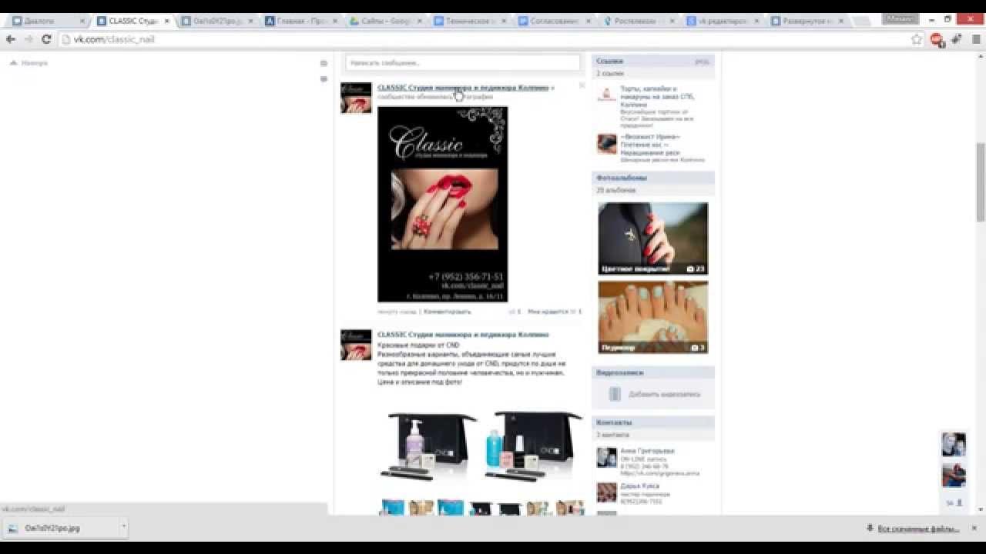Open the CND gifts post title link
The image size is (986, 554).
point(463,335)
